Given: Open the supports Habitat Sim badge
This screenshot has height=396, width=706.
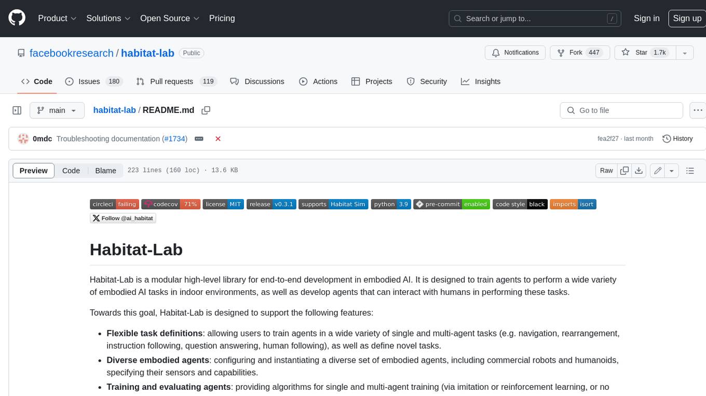Looking at the screenshot, I should pos(334,204).
